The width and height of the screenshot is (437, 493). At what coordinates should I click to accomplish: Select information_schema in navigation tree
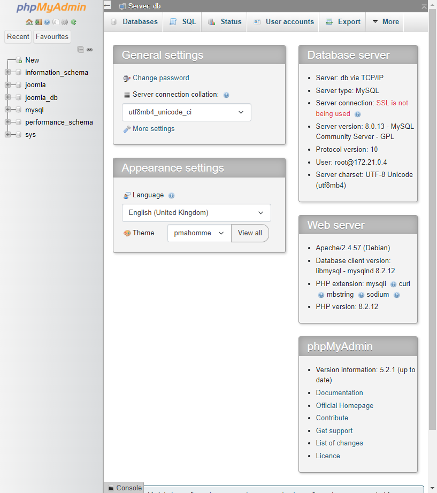(57, 72)
